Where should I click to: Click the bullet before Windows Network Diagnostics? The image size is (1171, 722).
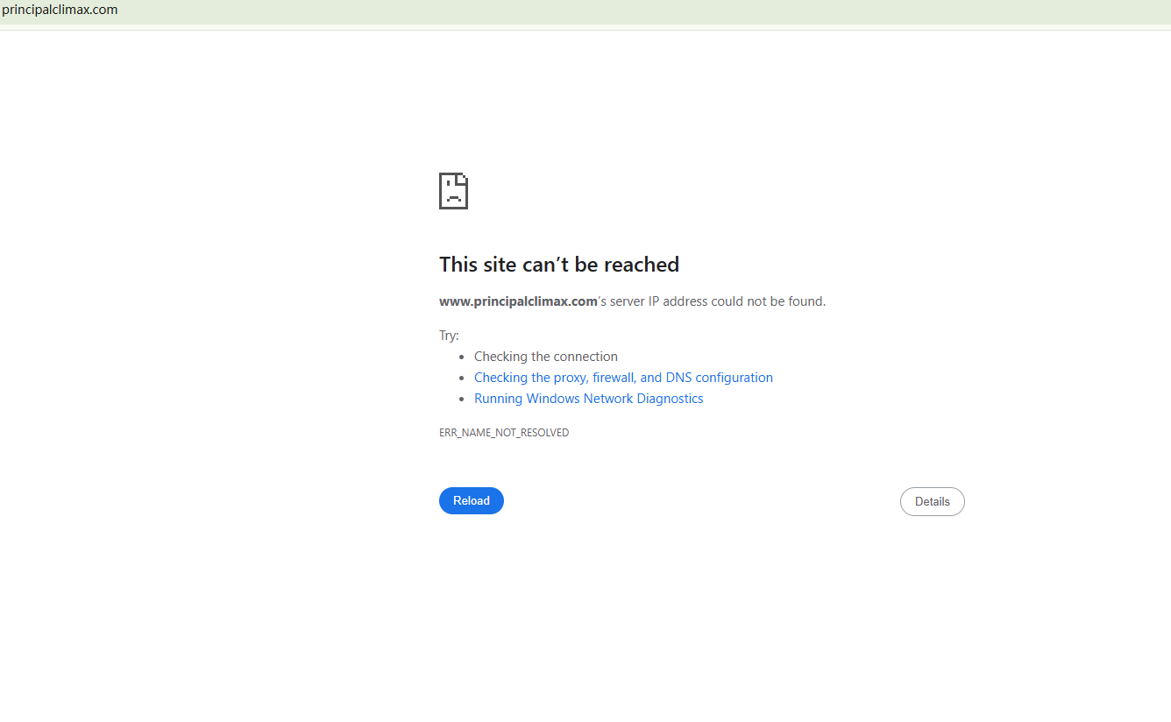463,400
